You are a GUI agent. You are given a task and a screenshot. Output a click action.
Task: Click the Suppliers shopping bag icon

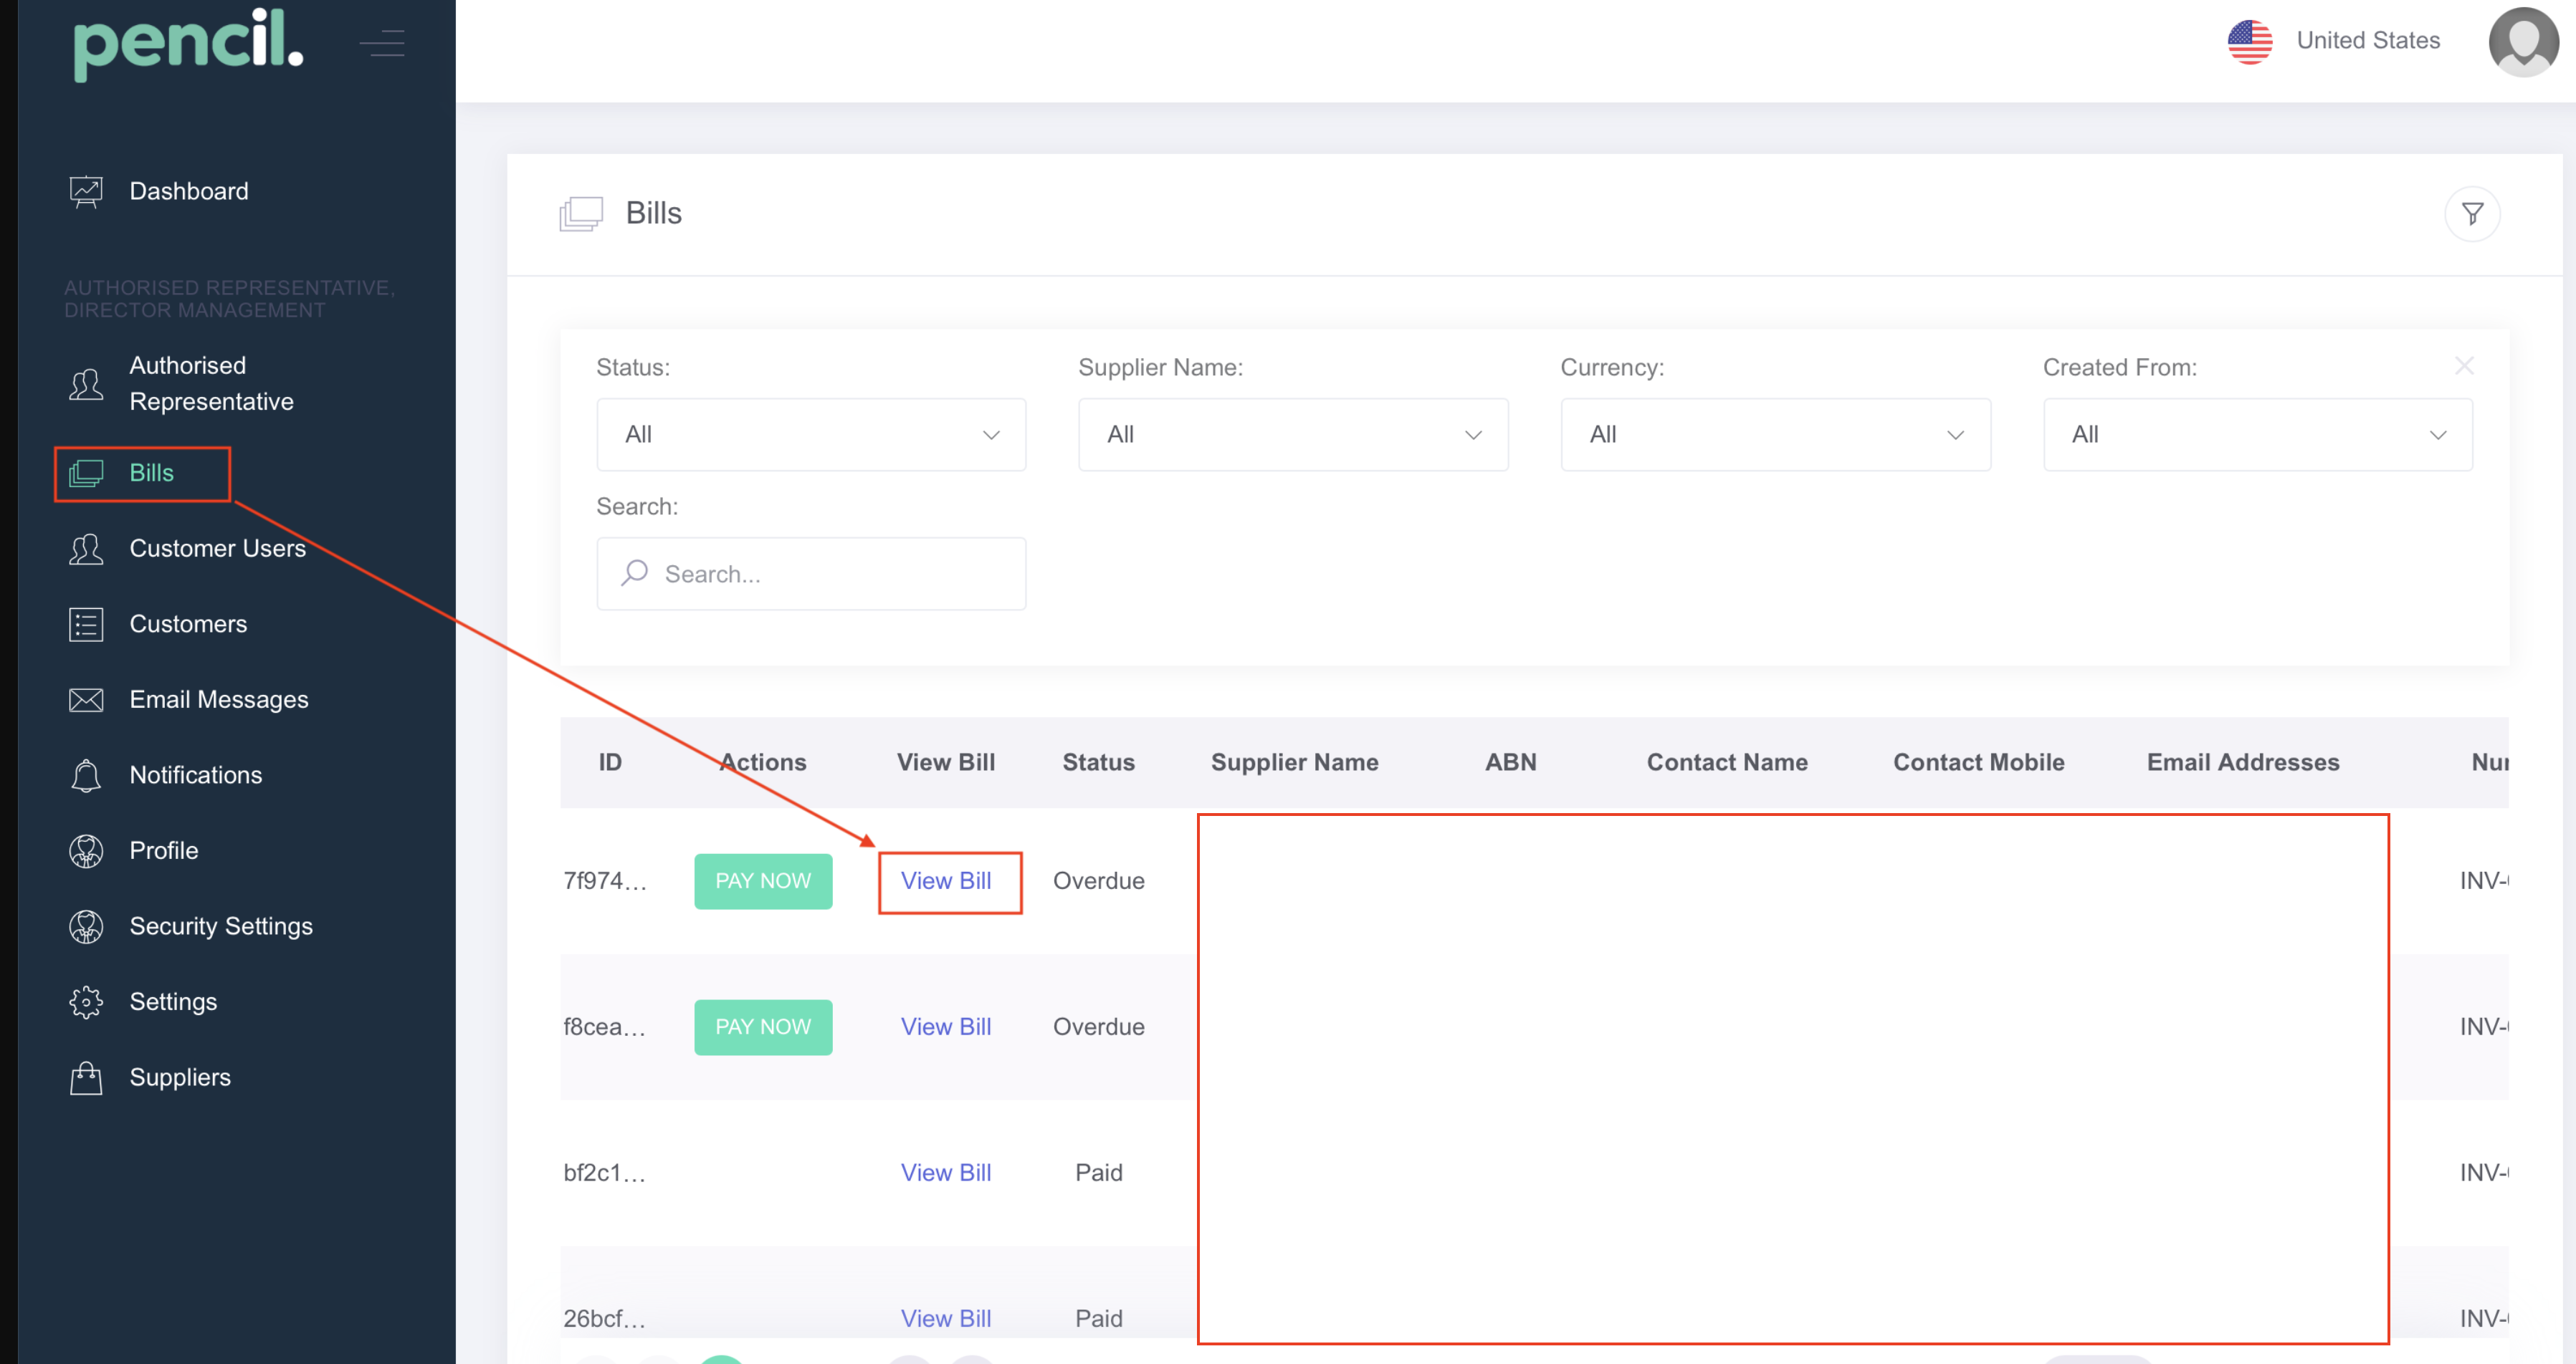(x=86, y=1077)
